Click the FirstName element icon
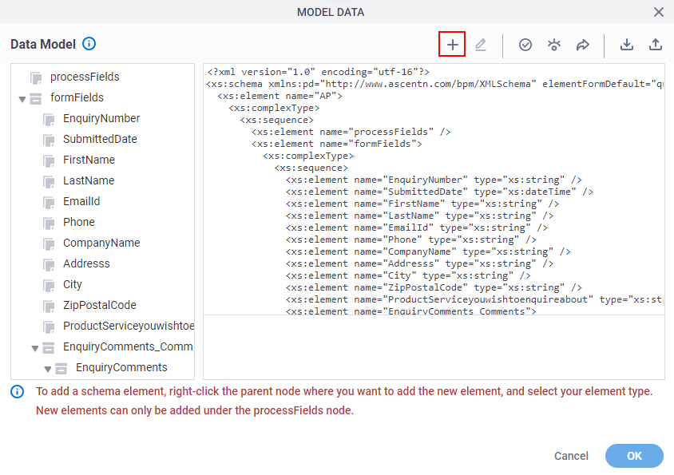This screenshot has height=475, width=674. [x=49, y=161]
